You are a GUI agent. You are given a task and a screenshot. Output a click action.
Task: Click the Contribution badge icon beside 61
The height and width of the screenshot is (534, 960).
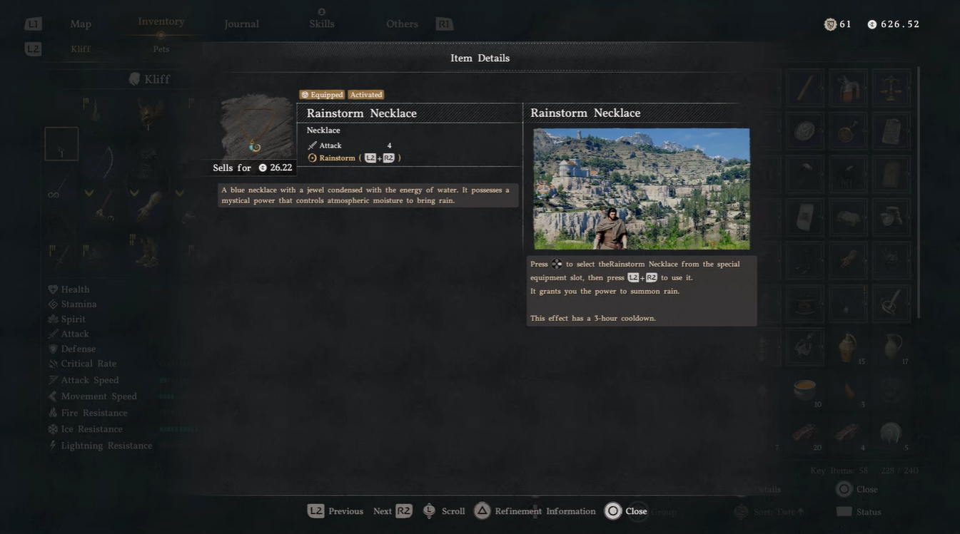point(830,24)
